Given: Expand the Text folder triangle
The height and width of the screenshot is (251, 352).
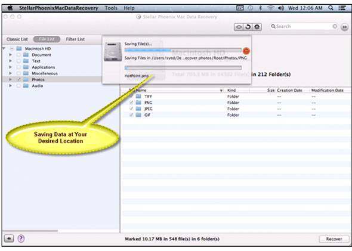Looking at the screenshot, I should click(x=10, y=61).
